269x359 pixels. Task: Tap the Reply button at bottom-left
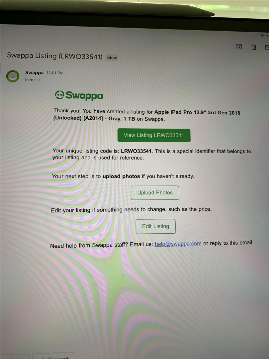tap(15, 356)
